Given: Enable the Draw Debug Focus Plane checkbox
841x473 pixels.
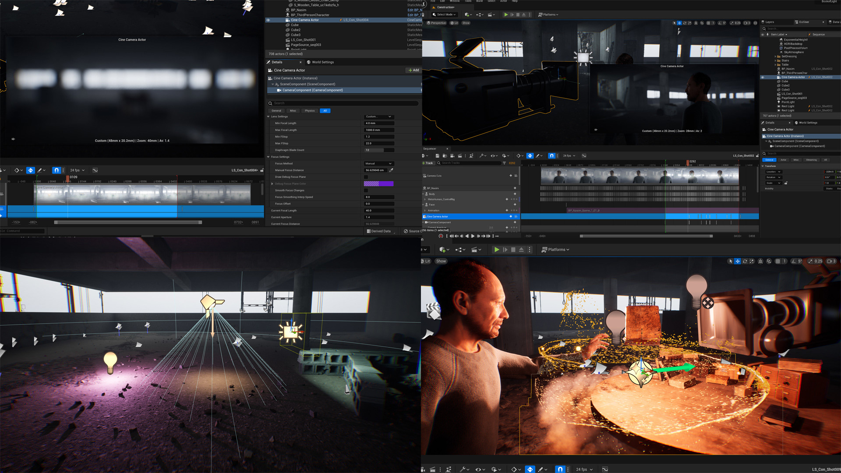Looking at the screenshot, I should click(x=366, y=177).
